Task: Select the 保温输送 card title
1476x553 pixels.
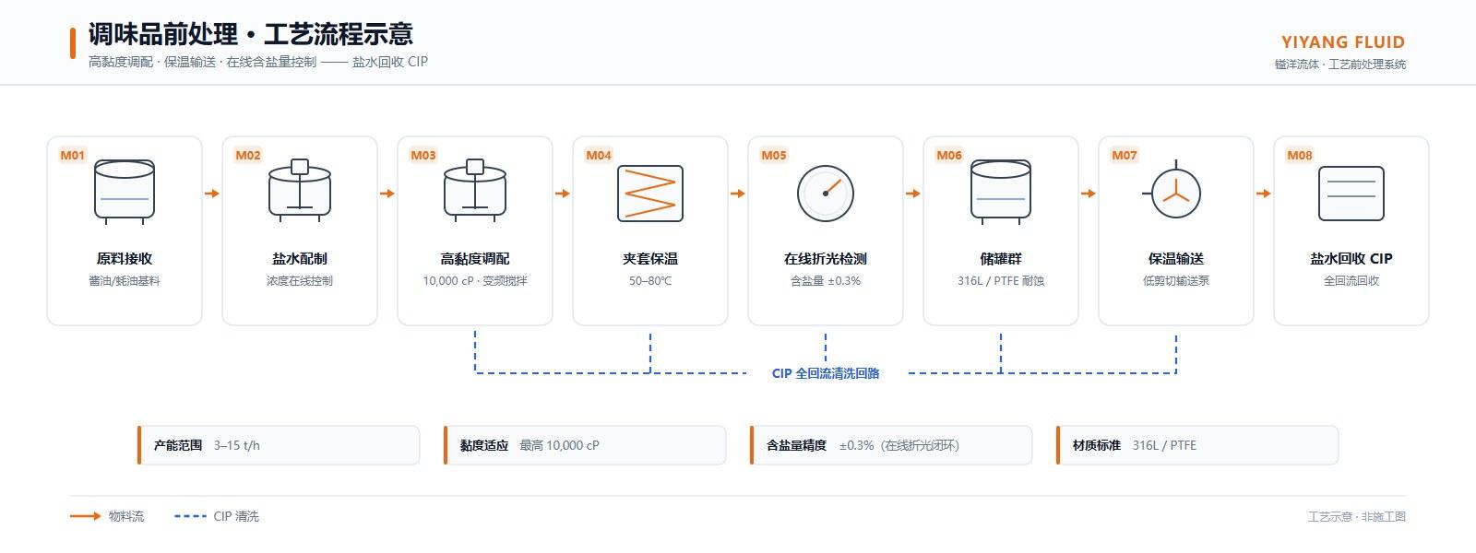Action: [1176, 259]
